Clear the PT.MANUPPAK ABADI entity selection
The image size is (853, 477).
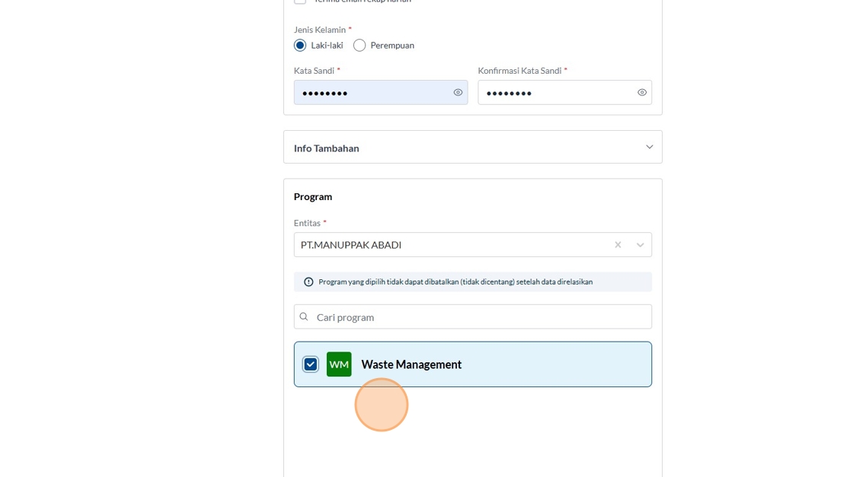point(618,245)
